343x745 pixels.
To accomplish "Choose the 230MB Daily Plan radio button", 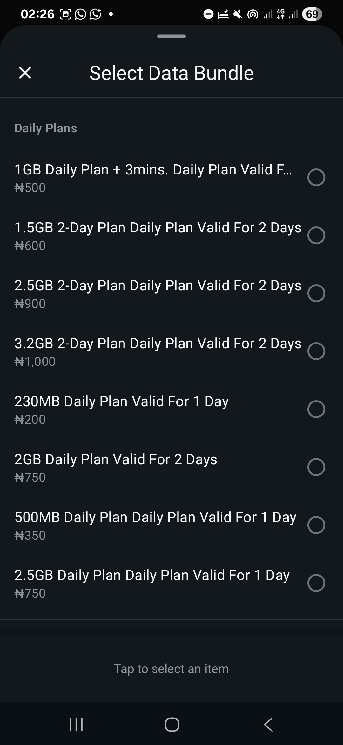I will pyautogui.click(x=316, y=409).
